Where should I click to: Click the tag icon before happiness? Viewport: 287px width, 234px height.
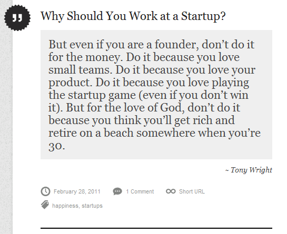point(45,205)
